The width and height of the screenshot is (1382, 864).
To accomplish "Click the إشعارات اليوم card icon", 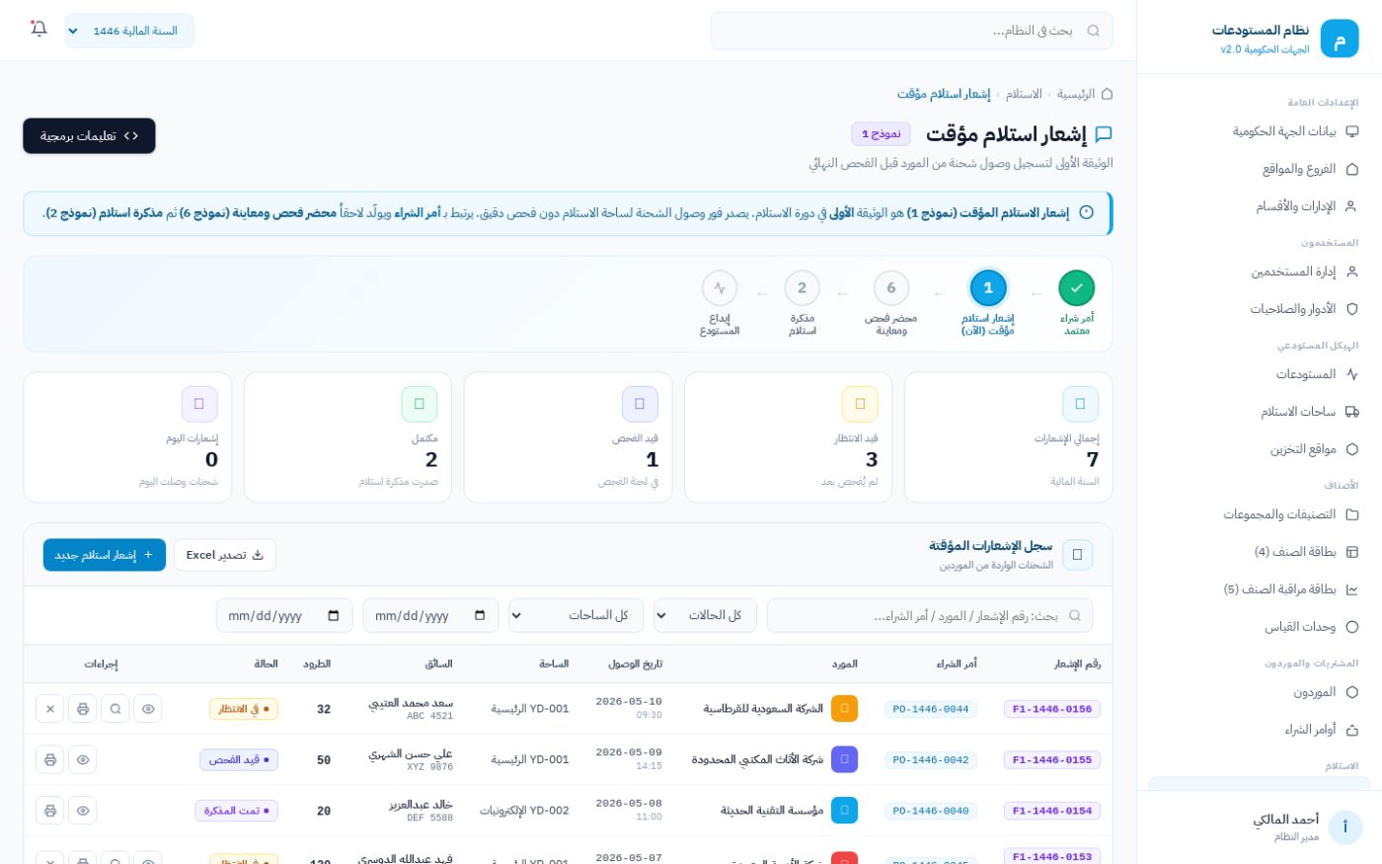I will pyautogui.click(x=199, y=404).
